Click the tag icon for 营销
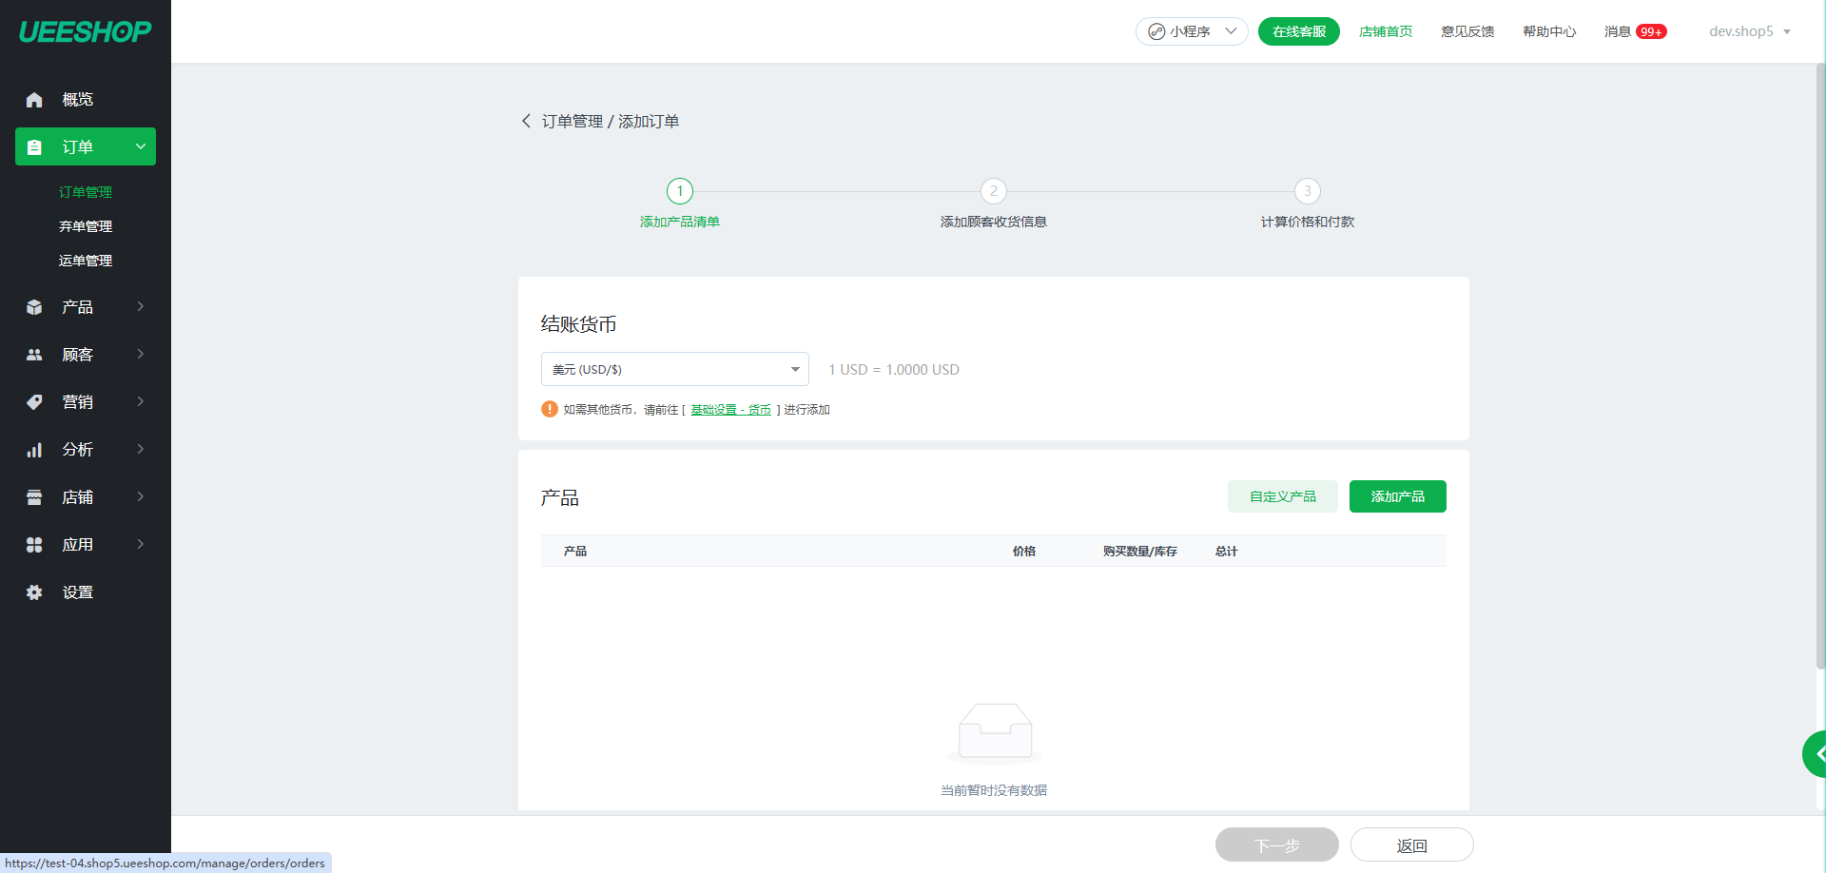The height and width of the screenshot is (873, 1826). pos(34,402)
